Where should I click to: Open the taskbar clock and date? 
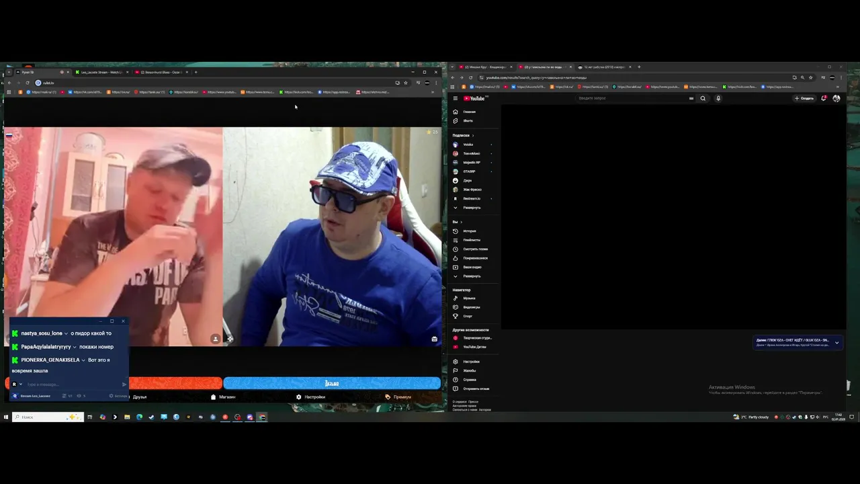[838, 417]
